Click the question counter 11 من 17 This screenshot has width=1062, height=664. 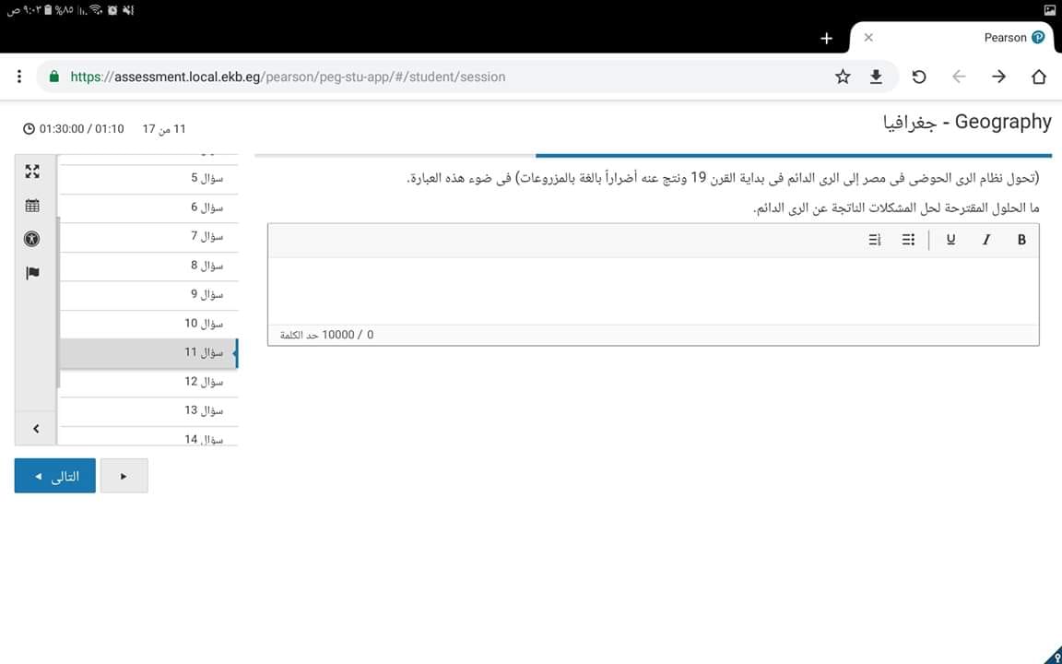pos(164,129)
